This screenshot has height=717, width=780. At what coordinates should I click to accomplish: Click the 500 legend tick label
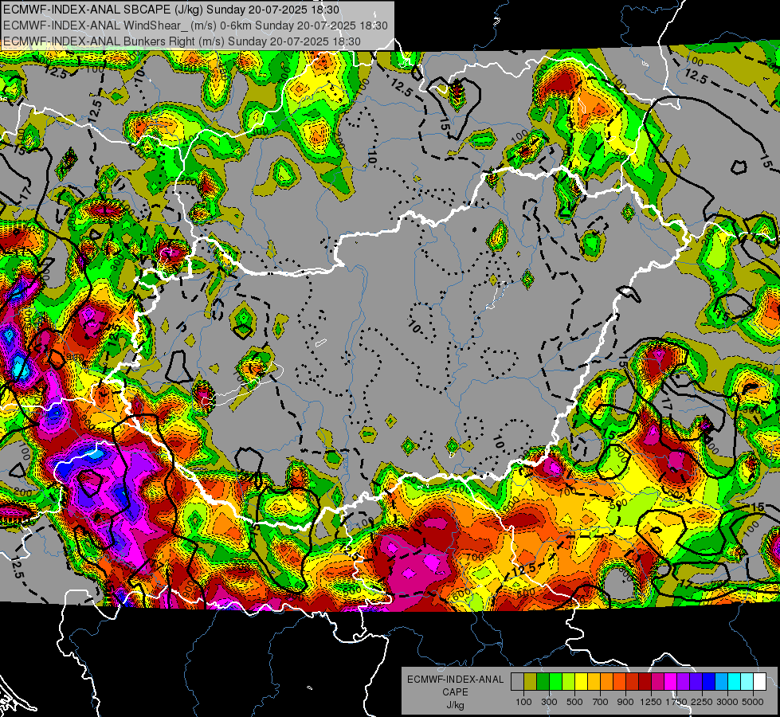[574, 702]
